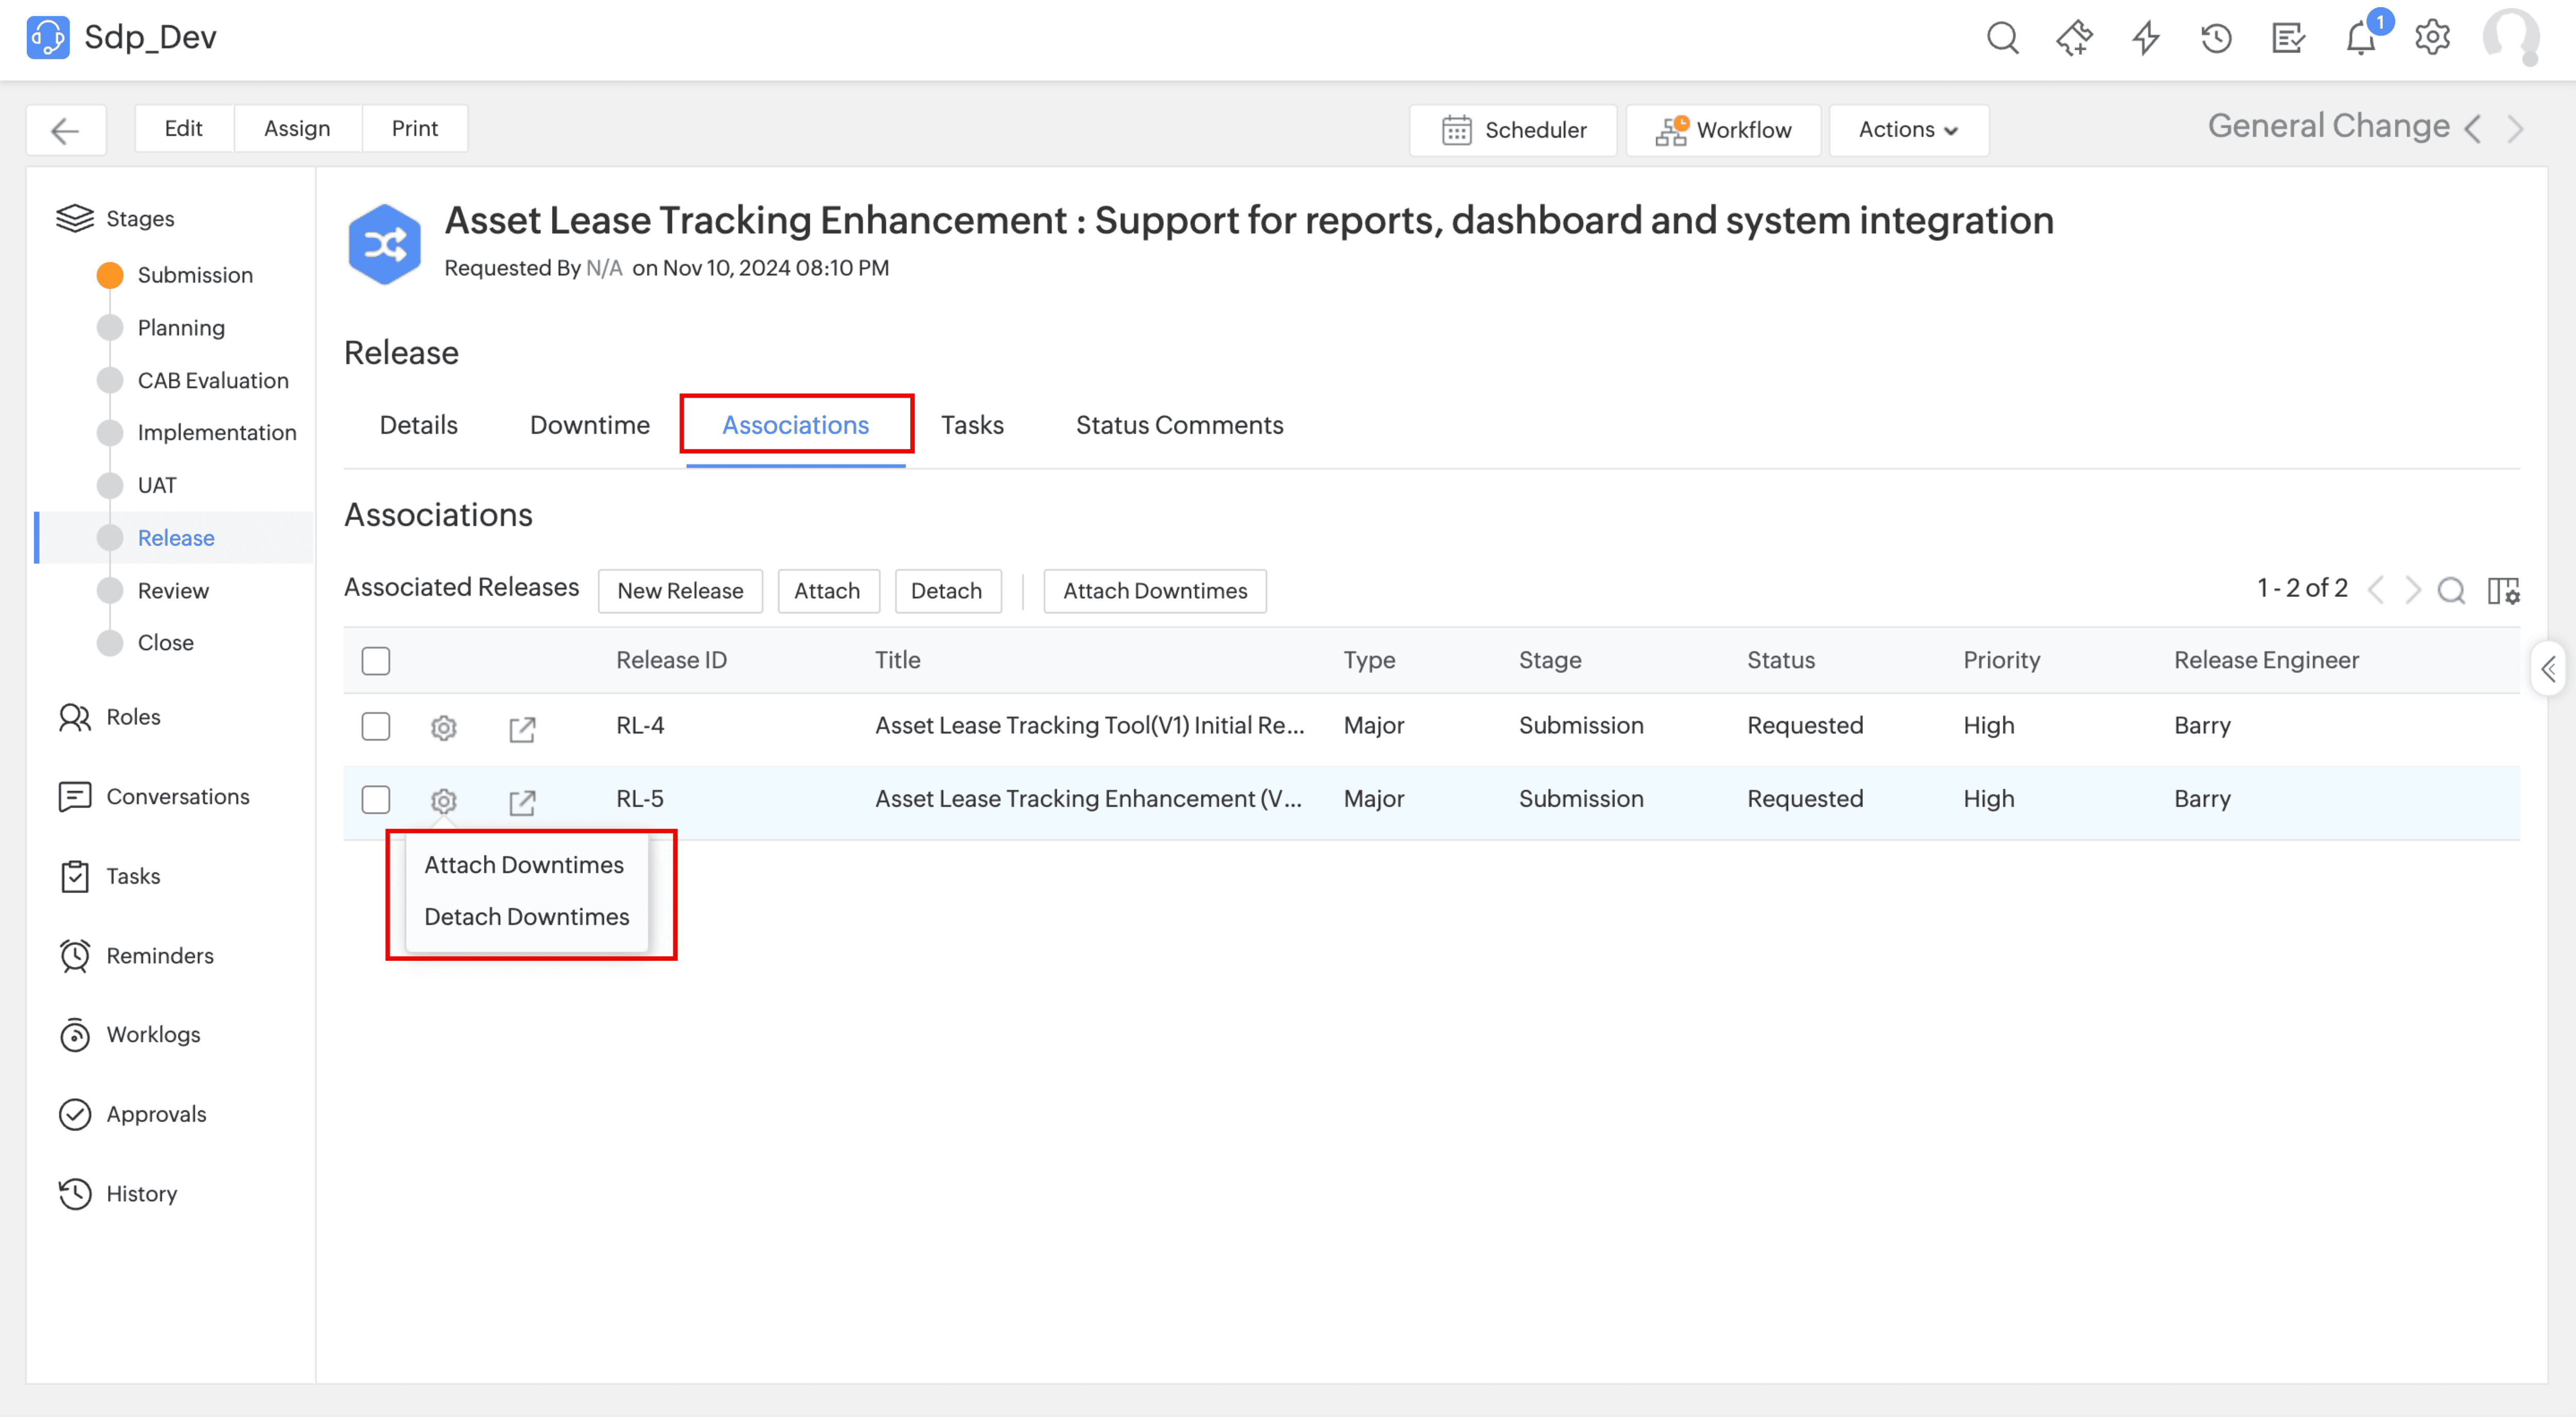Screen dimensions: 2576x1417
Task: Click the gear icon for RL-5 row
Action: coord(443,801)
